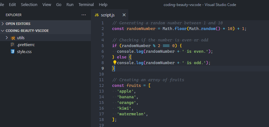Open the Terminal menu
Image resolution: width=269 pixels, height=127 pixels.
coord(86,5)
